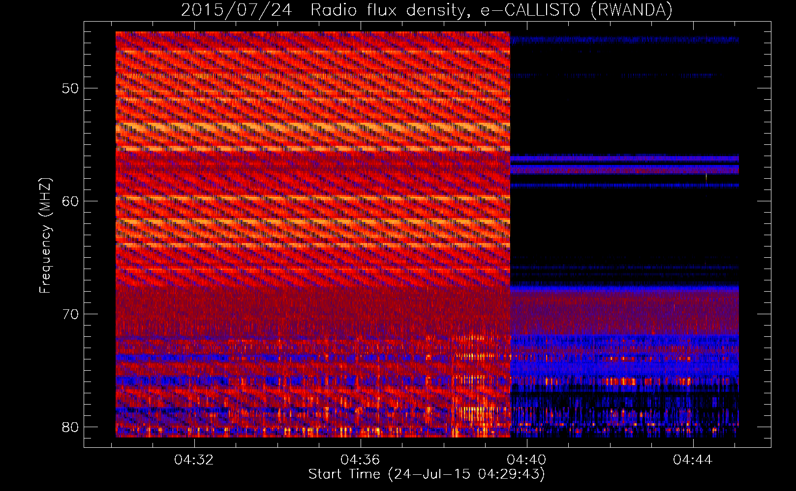Click the 70 frequency tick label
The height and width of the screenshot is (491, 796).
tap(70, 314)
